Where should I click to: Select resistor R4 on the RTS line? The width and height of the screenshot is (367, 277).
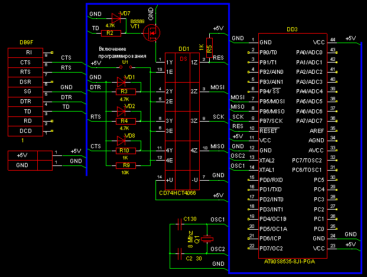124,121
